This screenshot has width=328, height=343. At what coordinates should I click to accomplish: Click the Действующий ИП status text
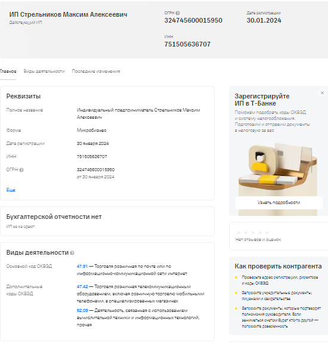coord(26,23)
